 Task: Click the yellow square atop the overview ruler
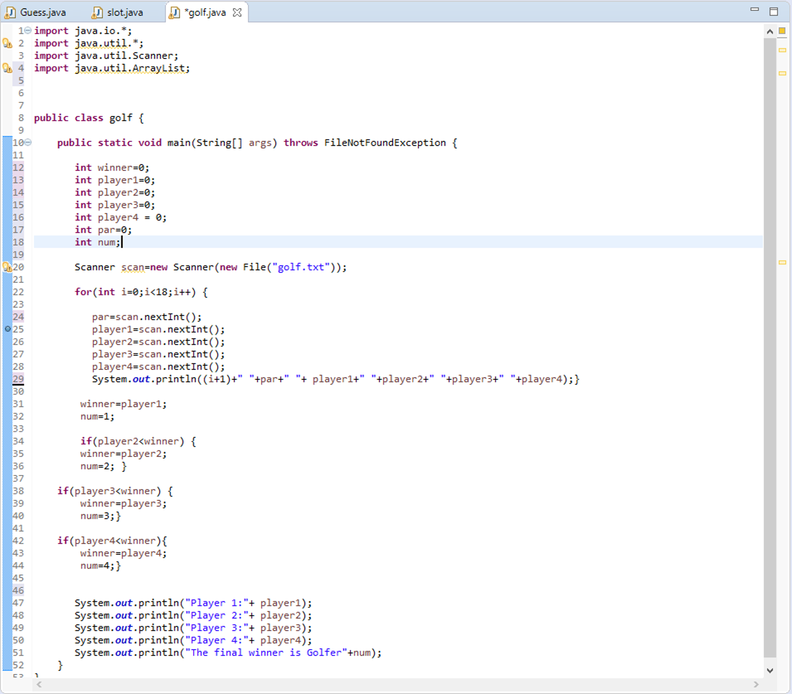point(783,31)
